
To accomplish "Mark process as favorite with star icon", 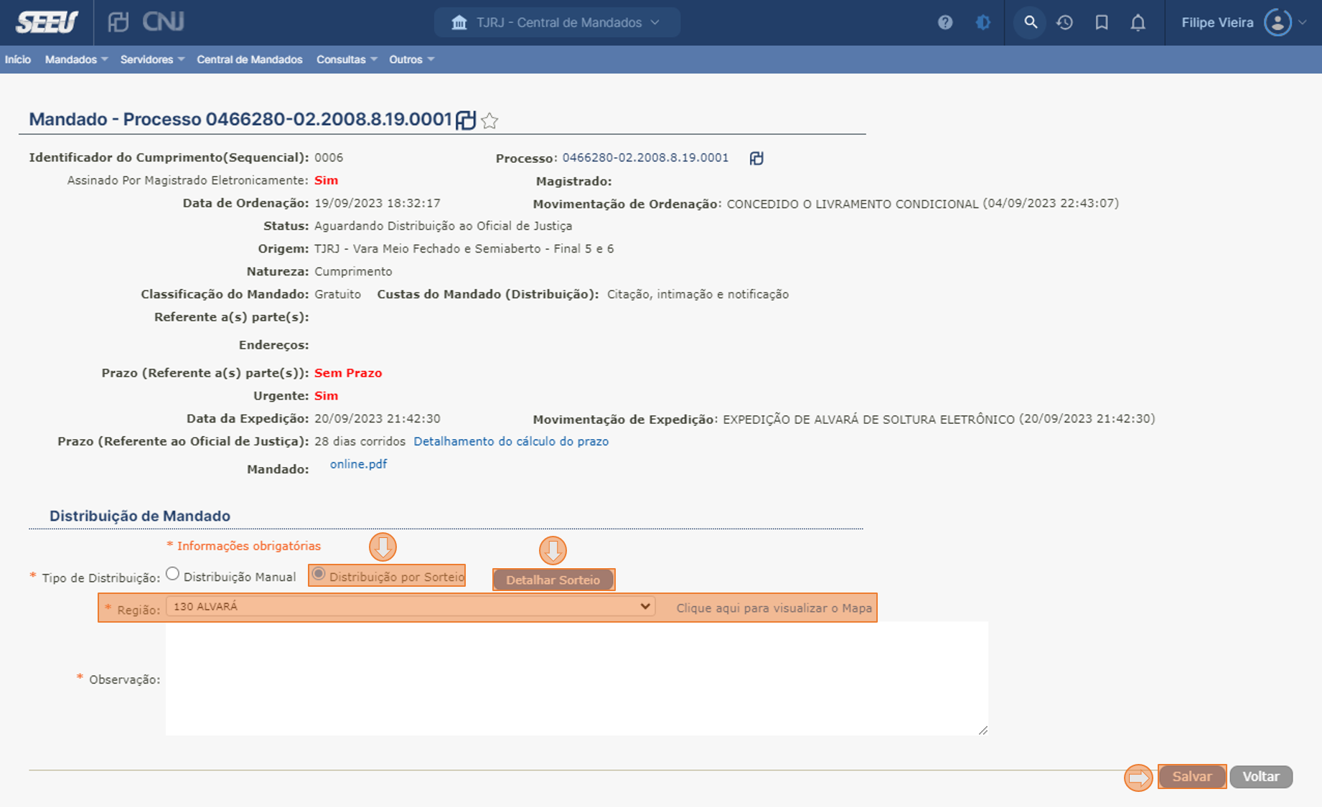I will [x=489, y=121].
